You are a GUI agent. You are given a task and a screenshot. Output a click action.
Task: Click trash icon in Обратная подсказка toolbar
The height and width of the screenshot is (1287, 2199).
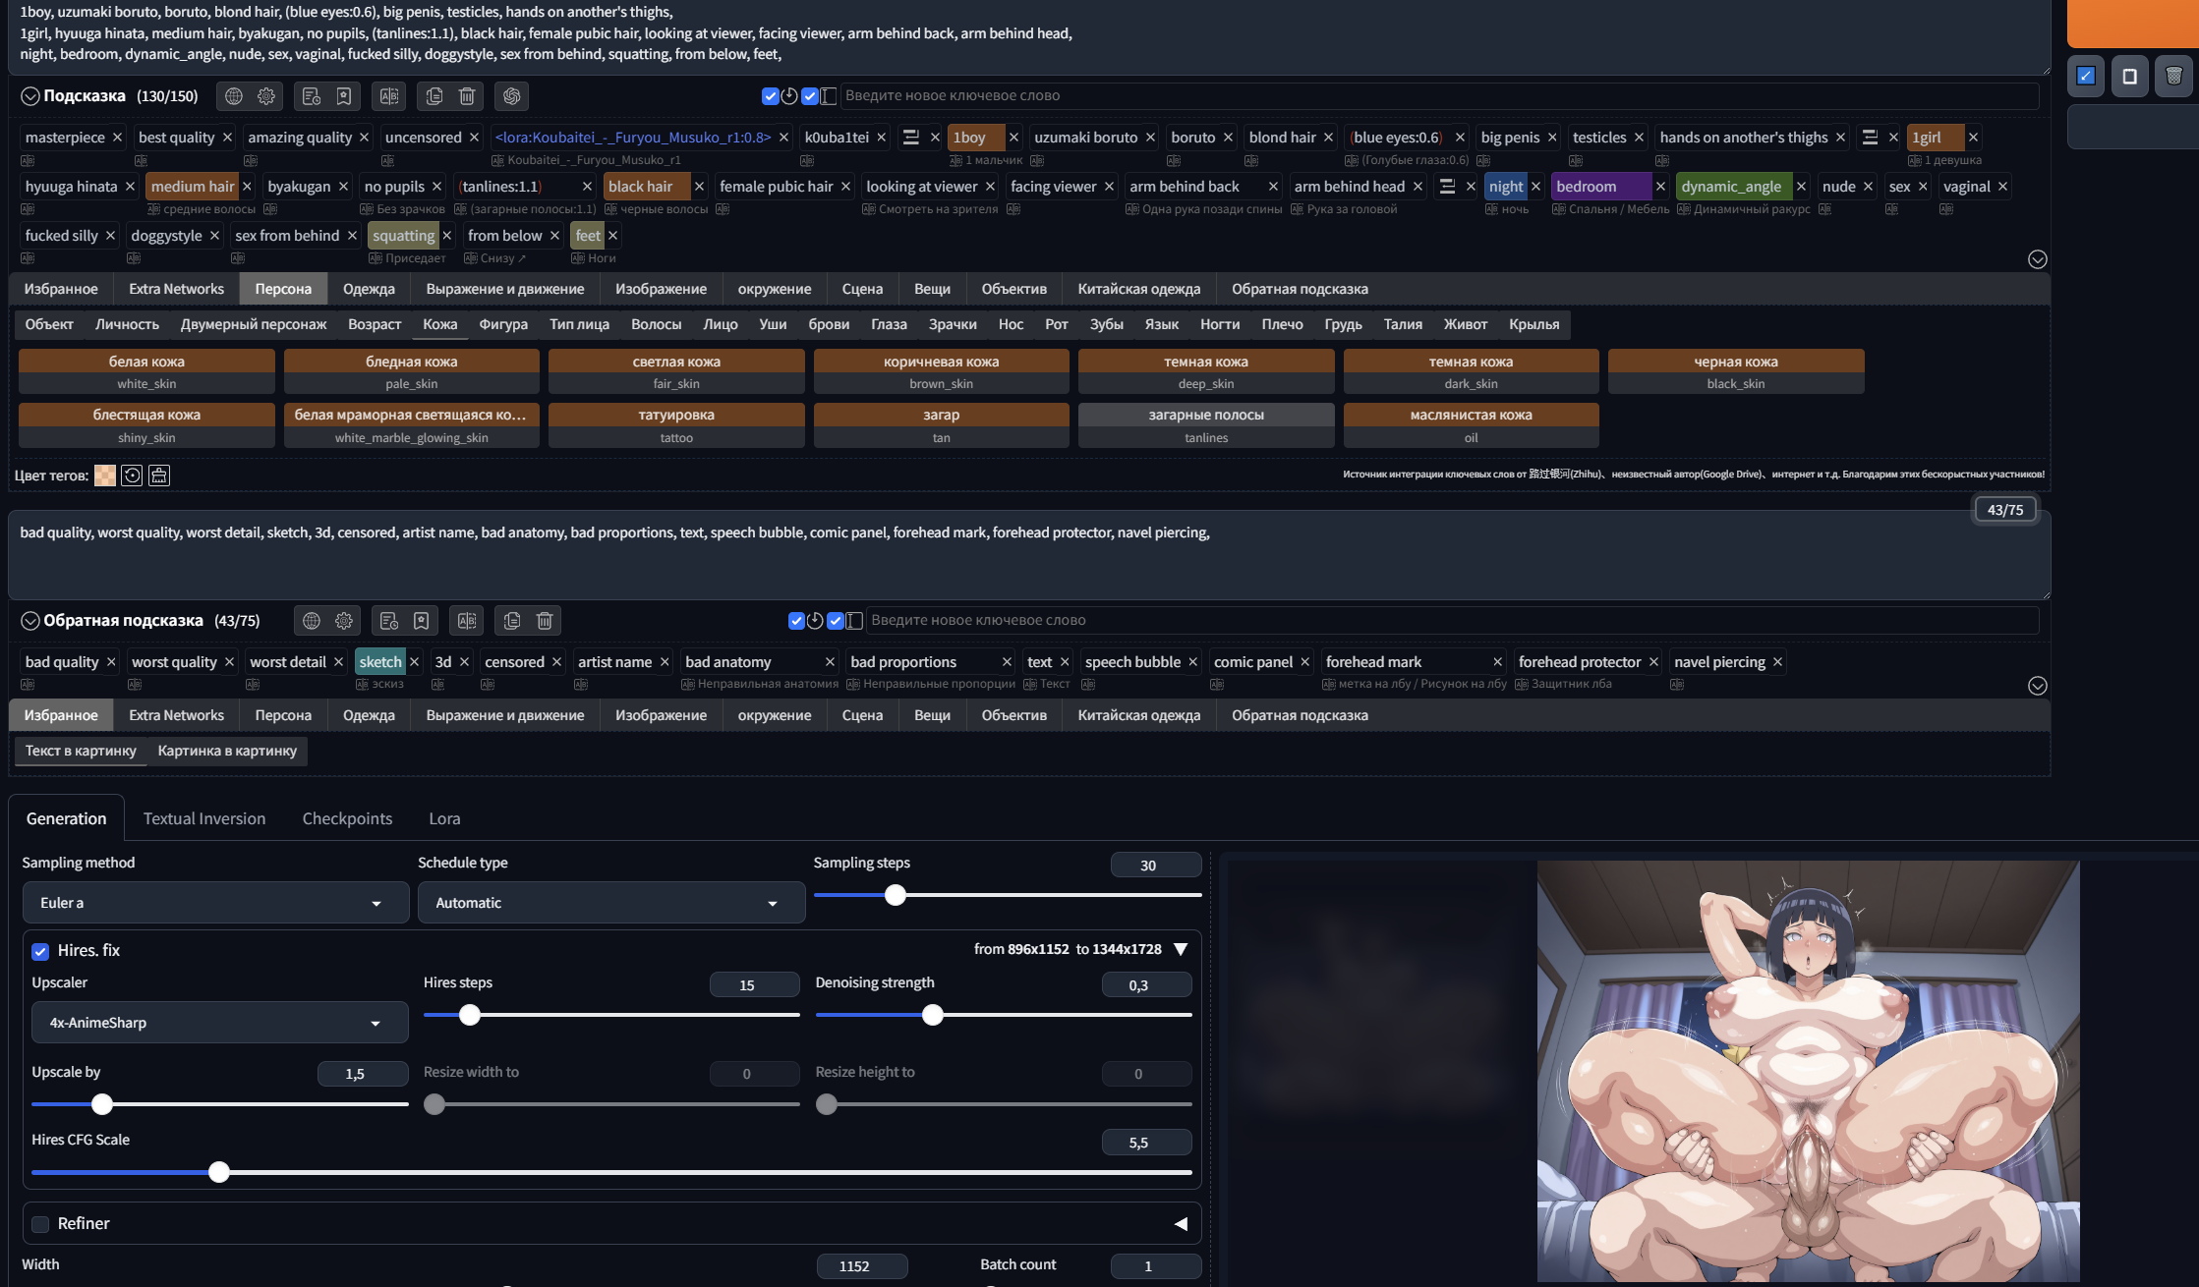pyautogui.click(x=545, y=621)
